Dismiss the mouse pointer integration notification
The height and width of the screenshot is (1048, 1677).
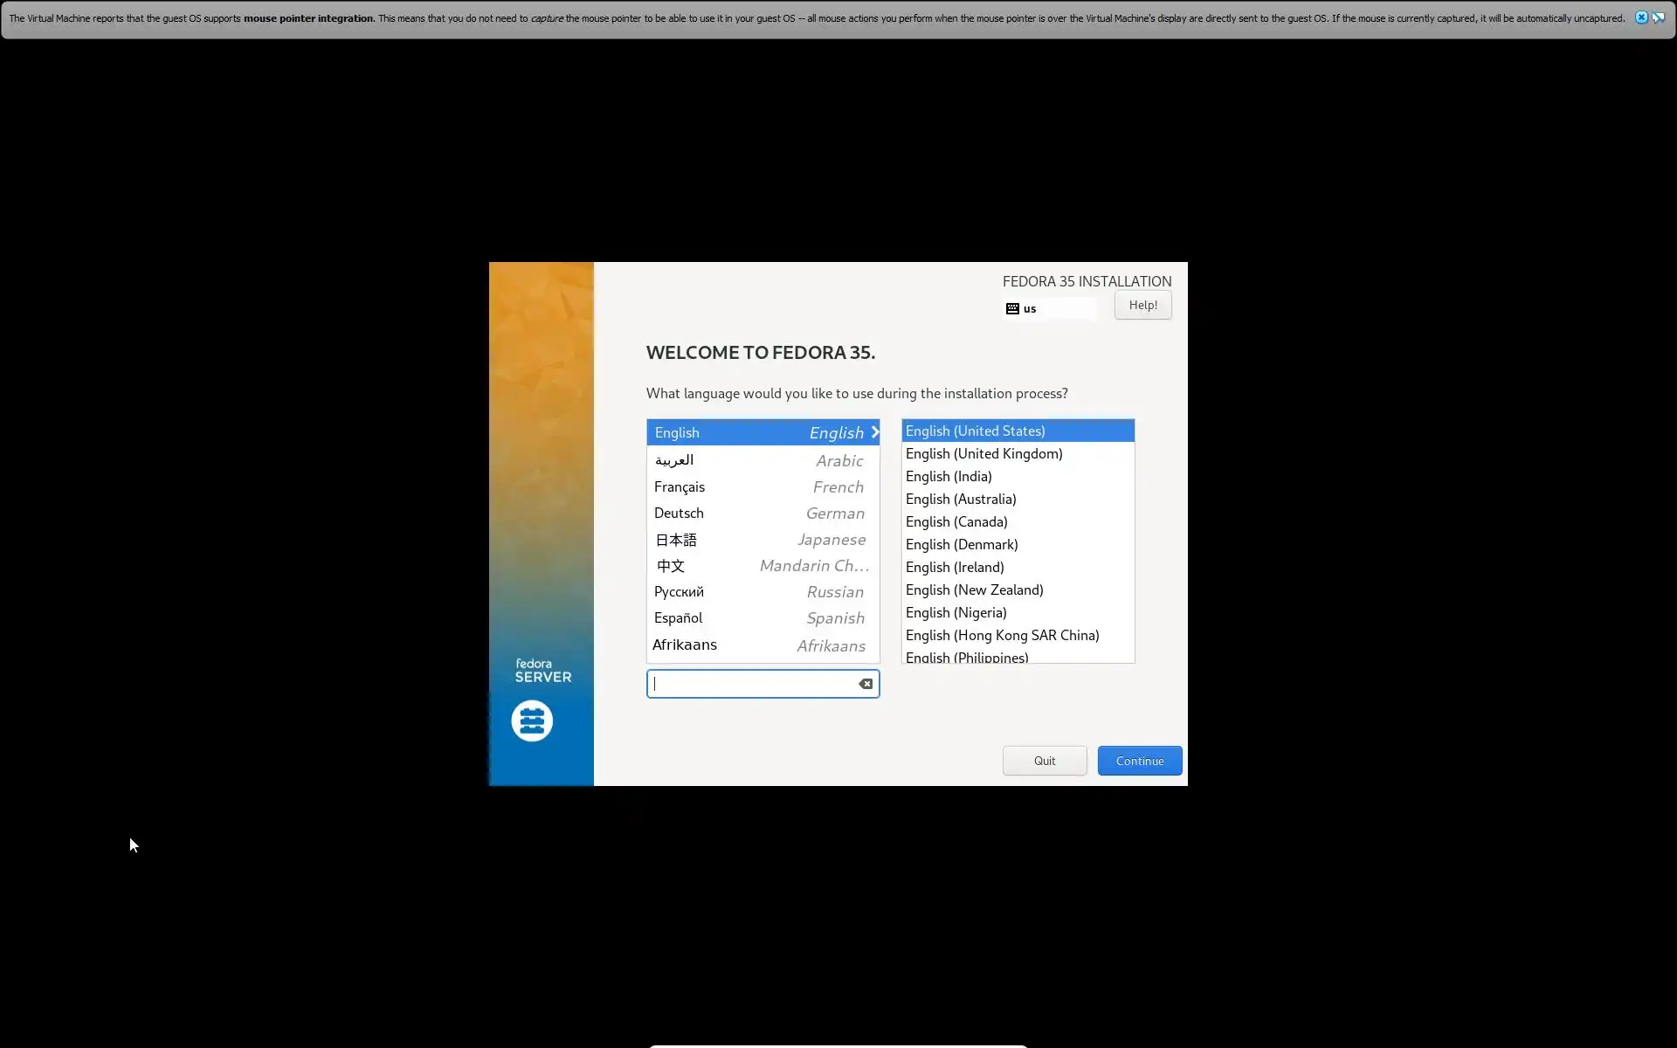coord(1641,17)
